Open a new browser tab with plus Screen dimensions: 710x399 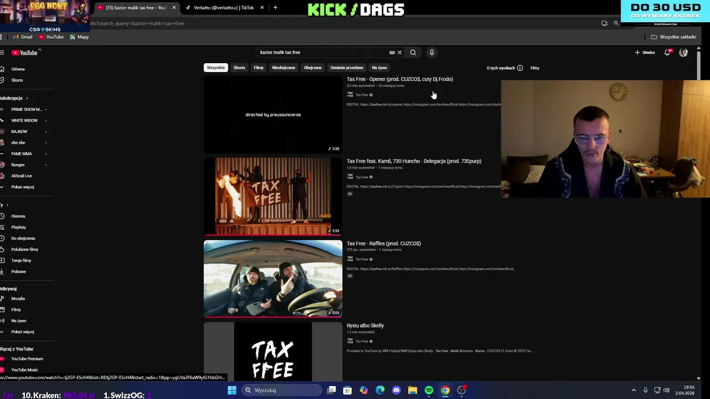point(275,8)
